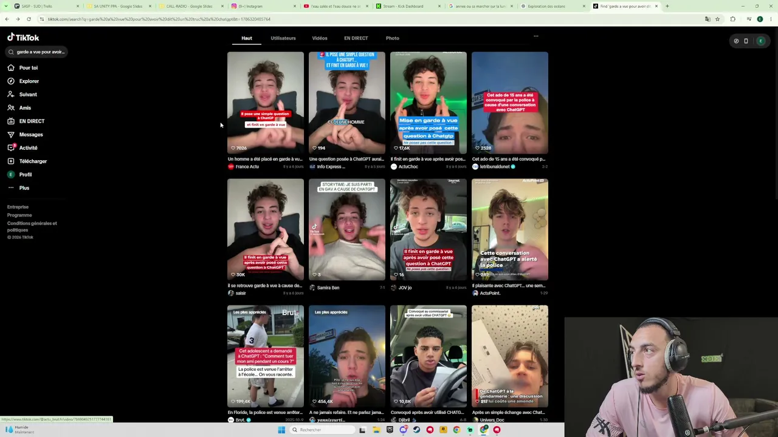778x437 pixels.
Task: Open Epic Games launcher in taskbar
Action: pyautogui.click(x=390, y=430)
